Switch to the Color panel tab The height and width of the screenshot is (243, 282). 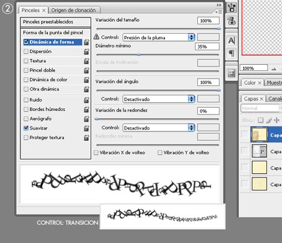(x=252, y=83)
